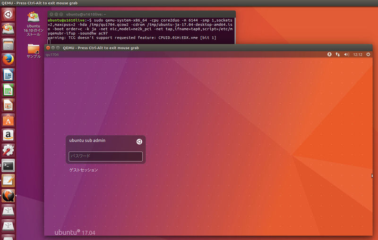Launch Firefox web browser

tap(8, 59)
